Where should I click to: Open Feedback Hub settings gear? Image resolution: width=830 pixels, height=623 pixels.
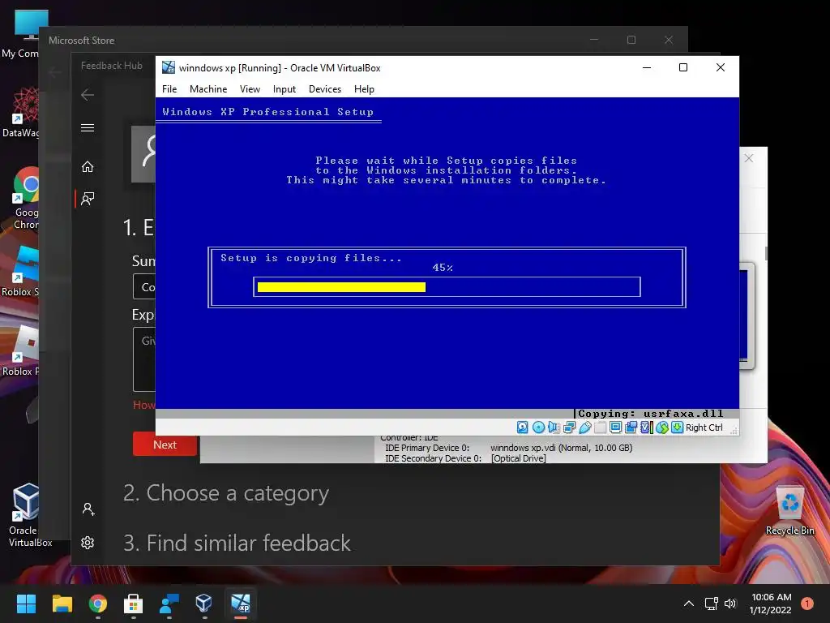pyautogui.click(x=88, y=543)
